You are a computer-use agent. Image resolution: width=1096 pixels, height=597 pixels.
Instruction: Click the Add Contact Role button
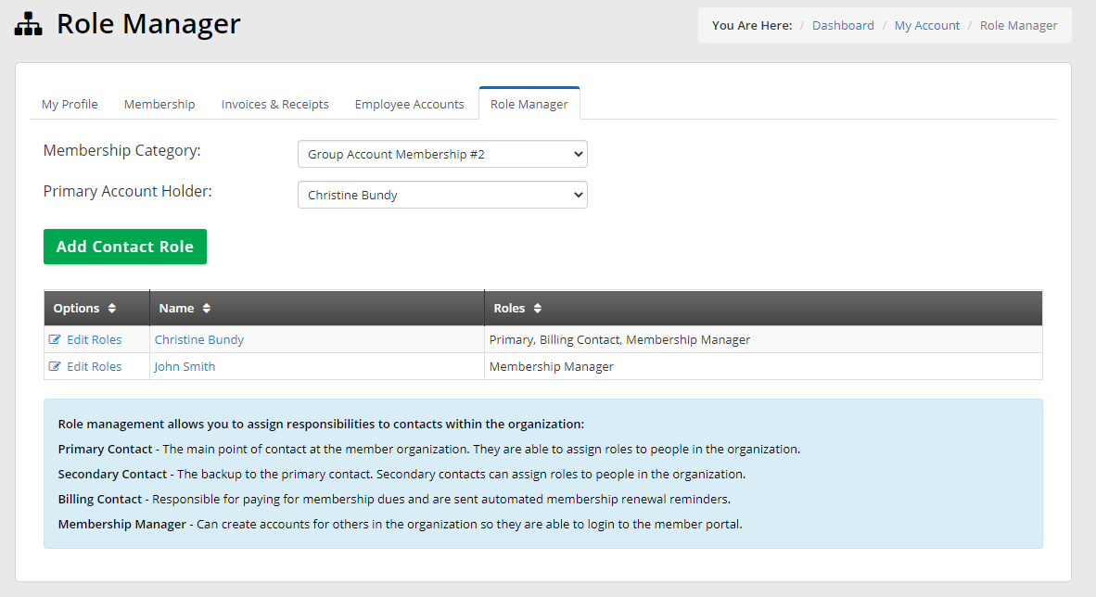coord(125,247)
